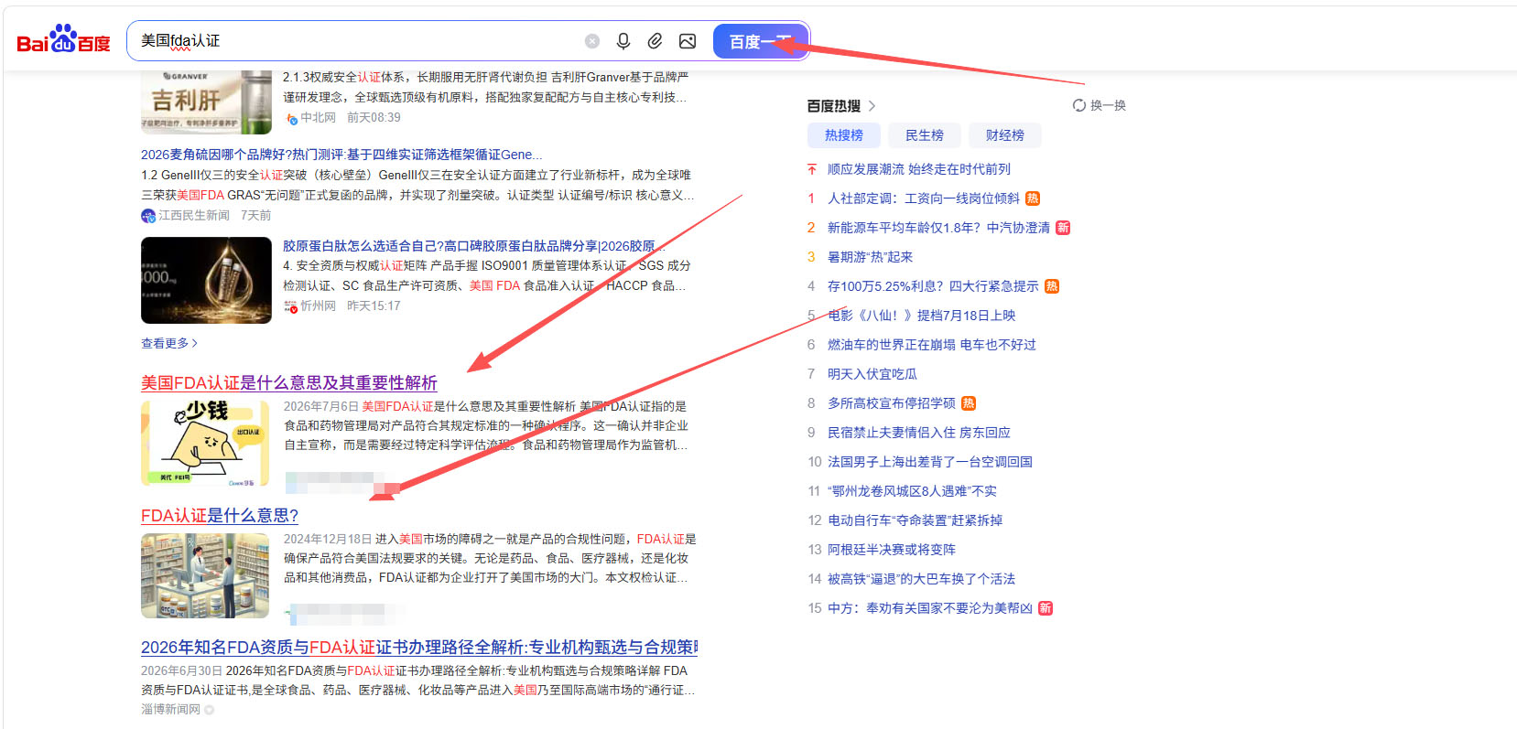Expand 百度热搜 with the chevron
The image size is (1517, 729).
[872, 106]
